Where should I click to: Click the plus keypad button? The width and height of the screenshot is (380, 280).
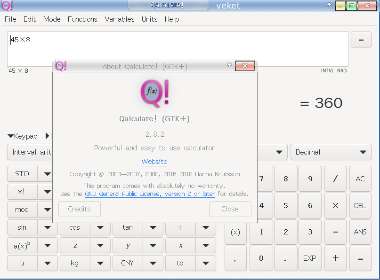pyautogui.click(x=335, y=258)
